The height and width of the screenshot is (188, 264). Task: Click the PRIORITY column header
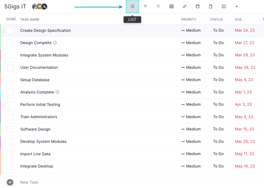coord(189,20)
